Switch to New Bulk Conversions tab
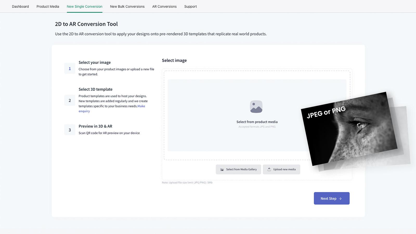The height and width of the screenshot is (234, 416). [x=127, y=6]
